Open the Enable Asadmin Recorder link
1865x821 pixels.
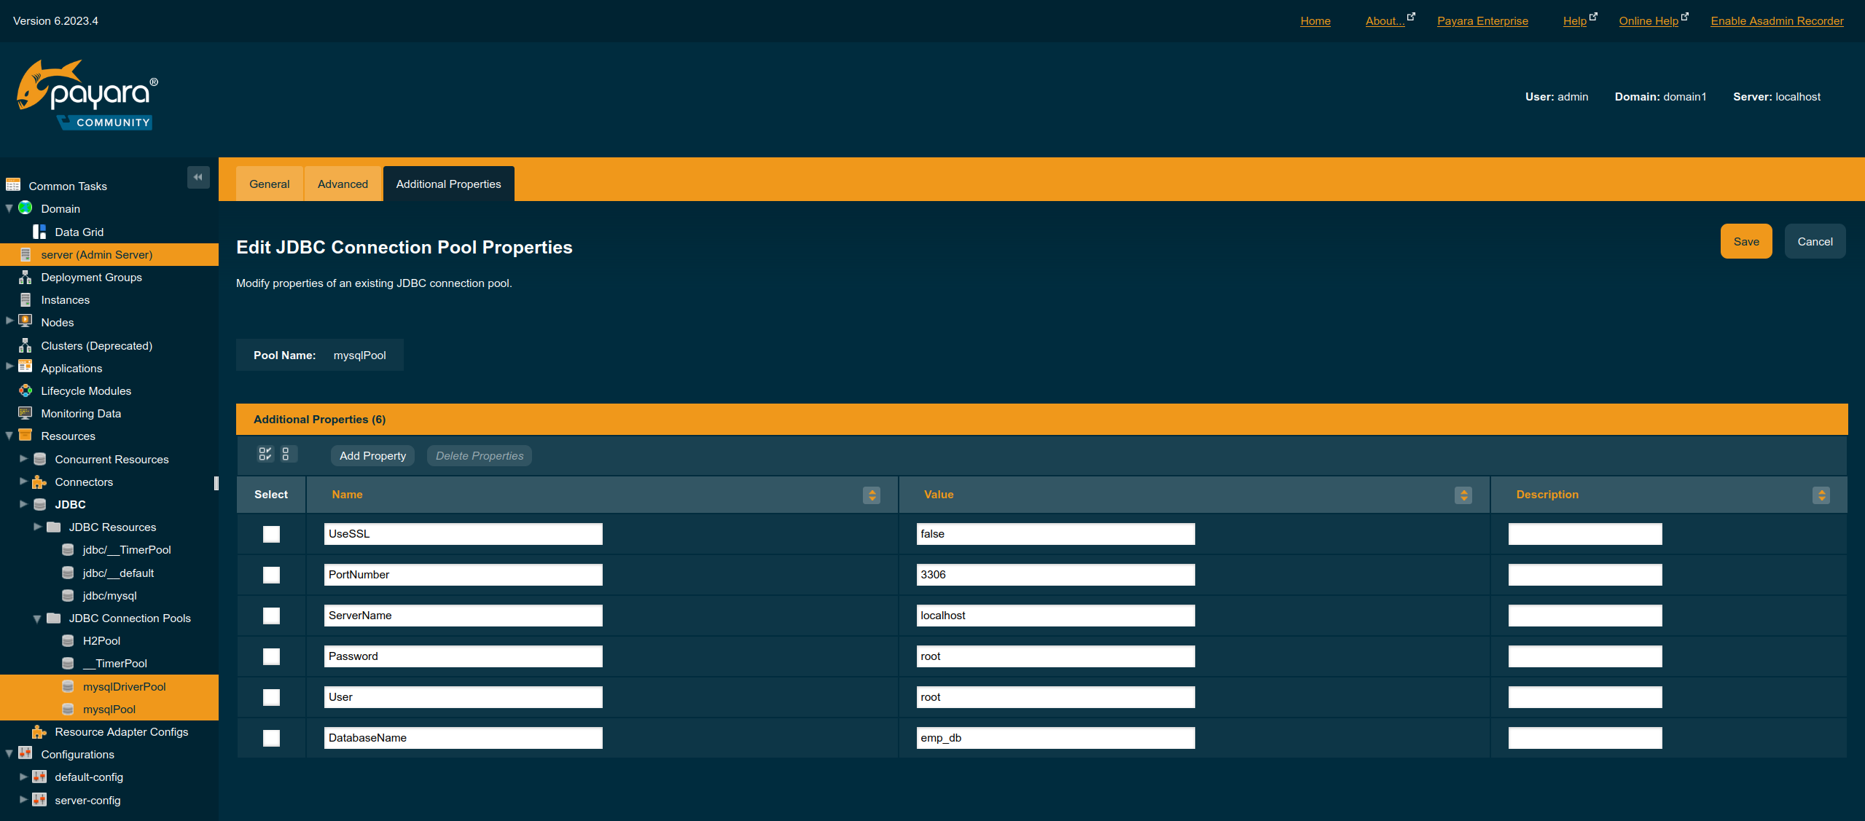coord(1777,20)
